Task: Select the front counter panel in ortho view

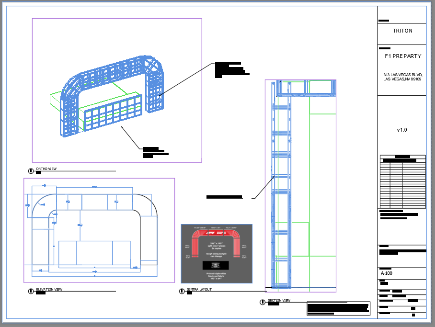Action: 113,113
